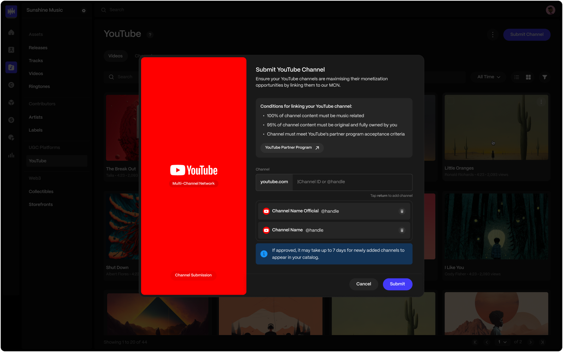Open the three-dot menu beside Submit Channel
This screenshot has height=352, width=563.
493,35
